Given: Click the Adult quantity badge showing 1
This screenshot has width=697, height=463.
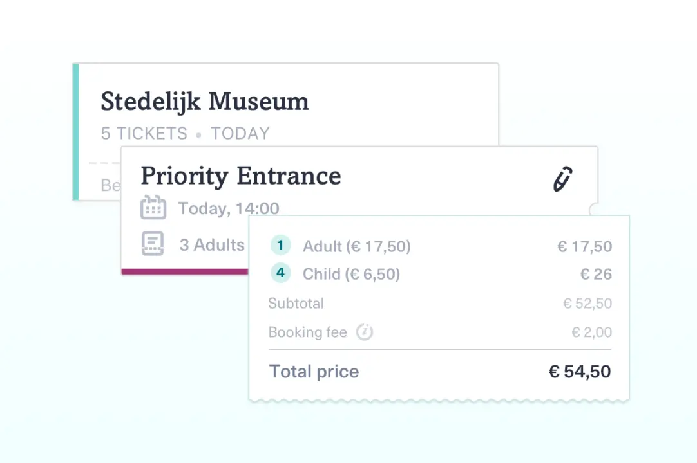Looking at the screenshot, I should point(280,245).
